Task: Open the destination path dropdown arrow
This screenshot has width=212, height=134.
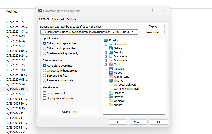Action: point(136,32)
